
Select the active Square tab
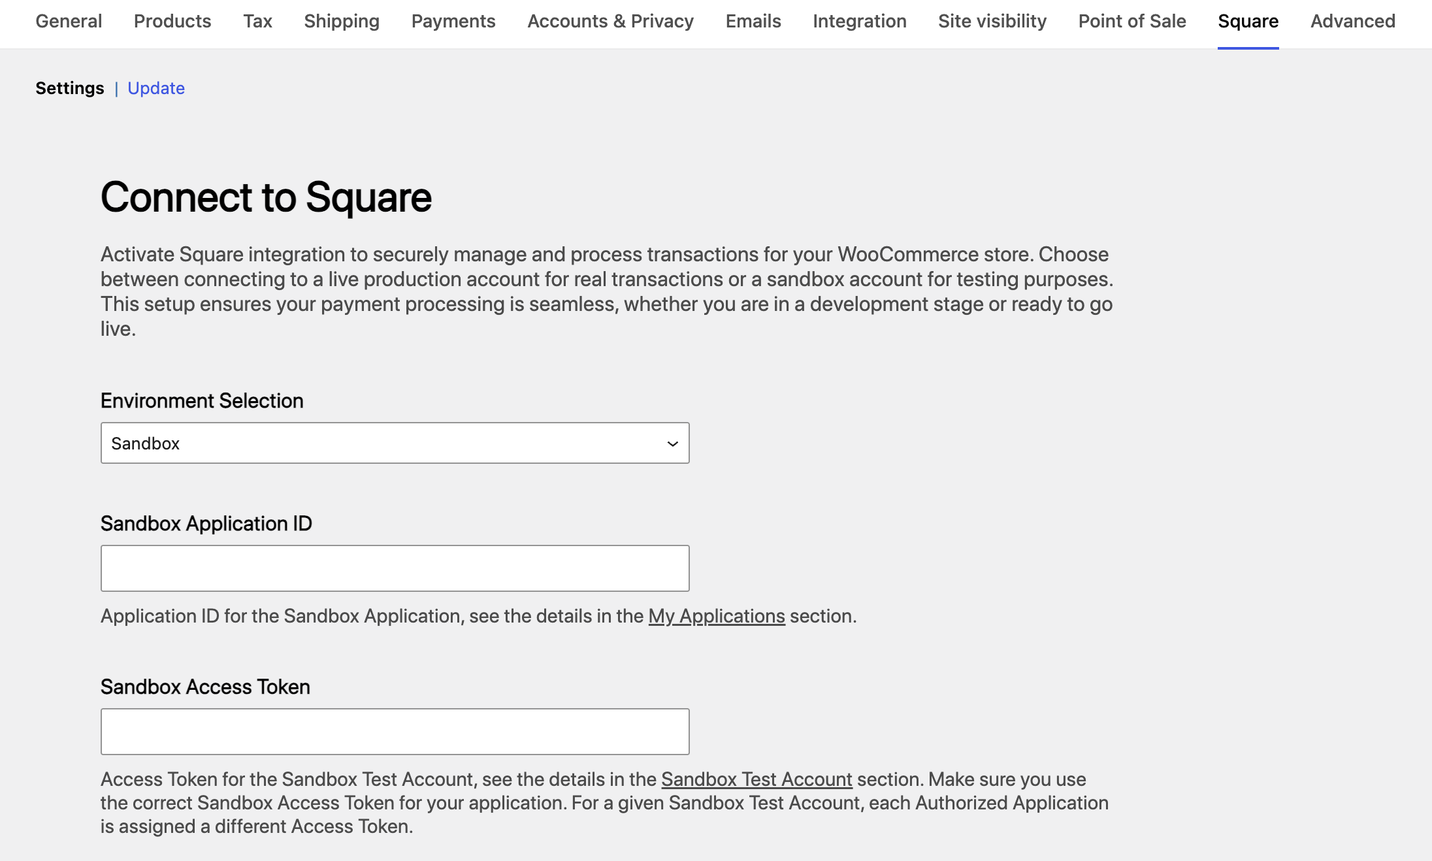[1248, 21]
